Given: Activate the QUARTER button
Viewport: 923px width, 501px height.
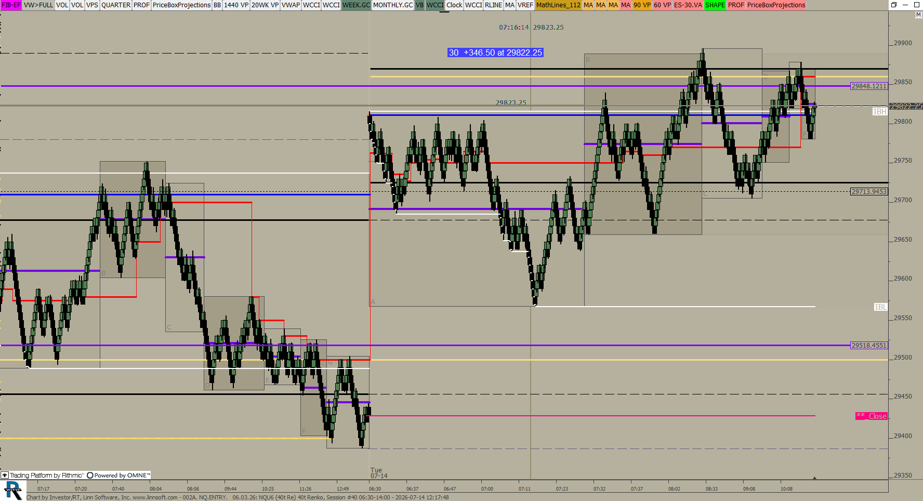Looking at the screenshot, I should pos(116,5).
